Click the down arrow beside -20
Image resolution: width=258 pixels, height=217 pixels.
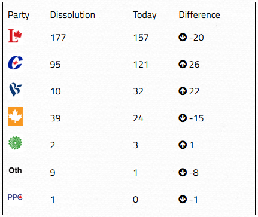[183, 37]
